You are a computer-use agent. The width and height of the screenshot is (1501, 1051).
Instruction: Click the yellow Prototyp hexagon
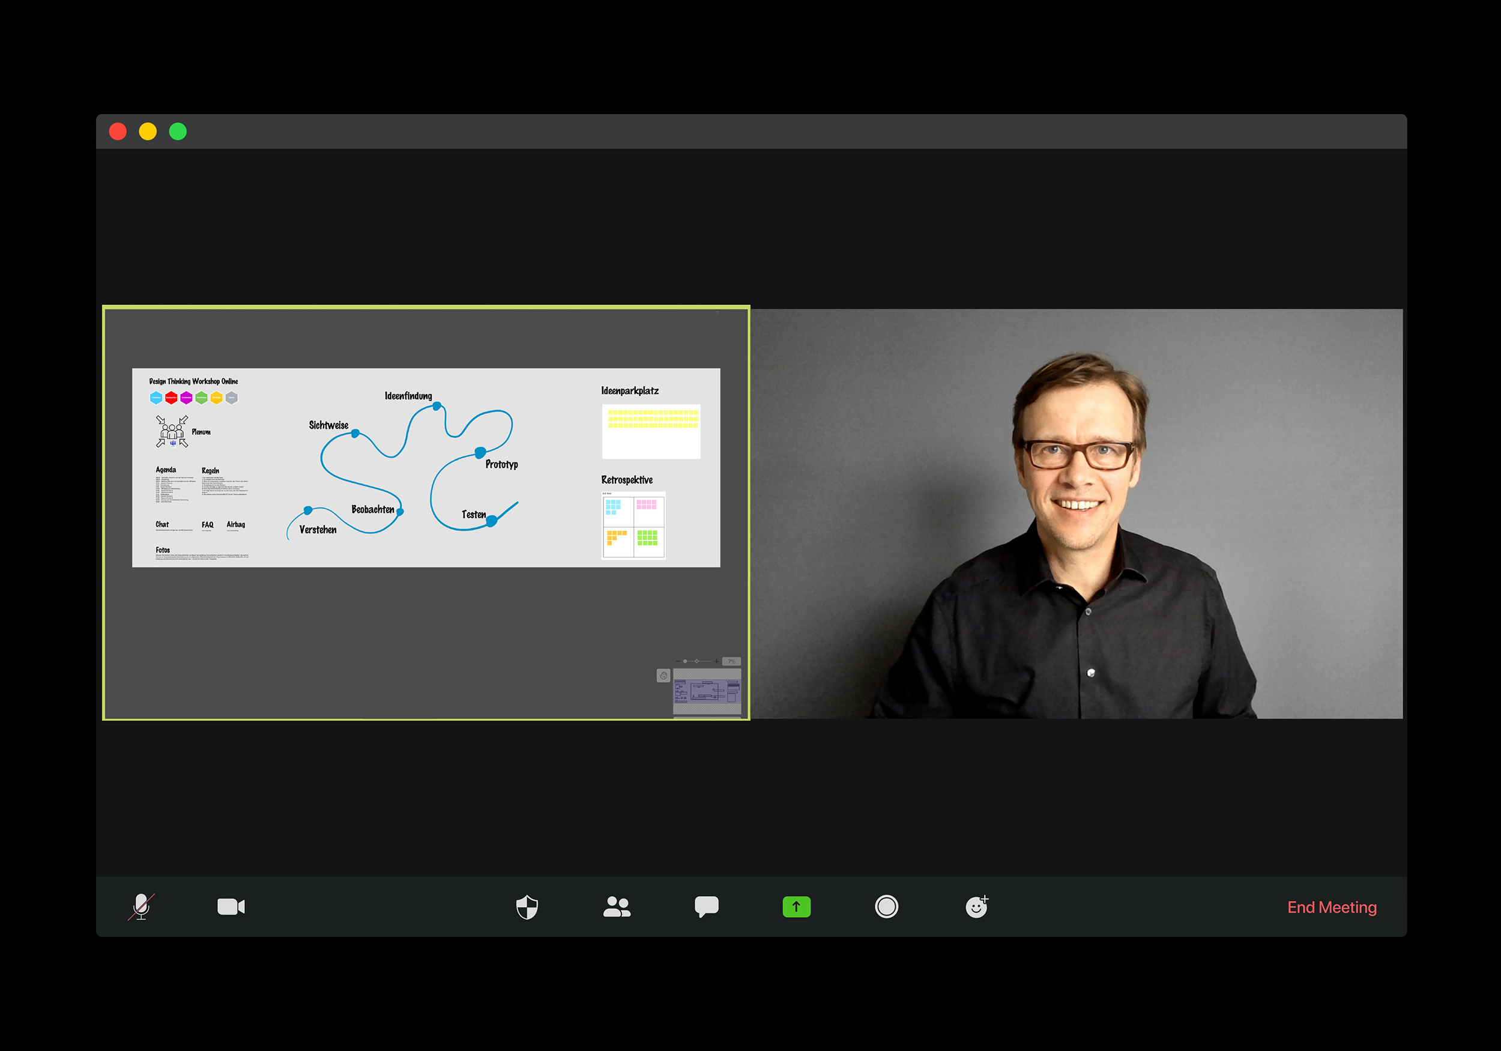[216, 398]
